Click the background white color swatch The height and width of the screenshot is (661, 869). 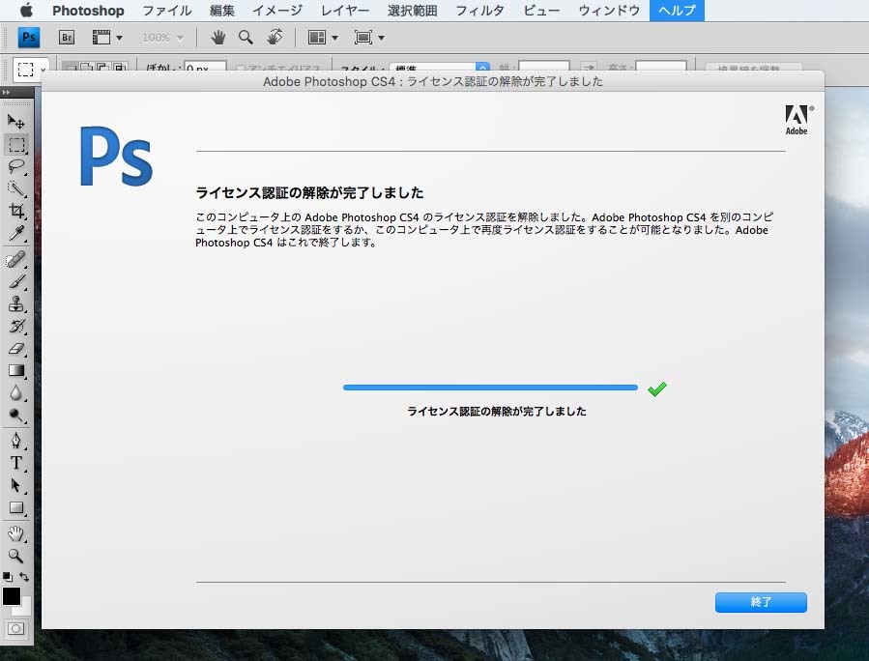pos(24,610)
